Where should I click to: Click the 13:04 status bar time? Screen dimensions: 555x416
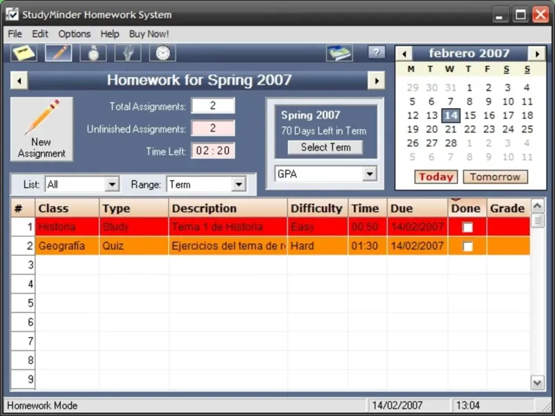[x=468, y=406]
